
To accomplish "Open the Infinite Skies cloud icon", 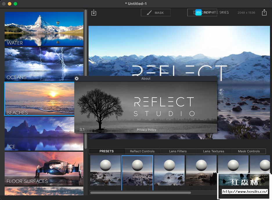I will [x=199, y=12].
